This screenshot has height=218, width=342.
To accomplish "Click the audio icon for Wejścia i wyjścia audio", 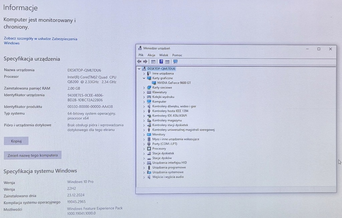I will pyautogui.click(x=149, y=177).
